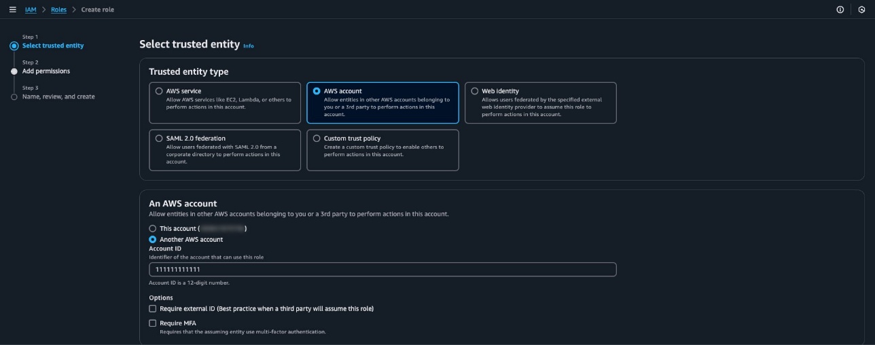The height and width of the screenshot is (345, 875).
Task: Click the 'Trusted entity type' heading
Action: pyautogui.click(x=189, y=72)
